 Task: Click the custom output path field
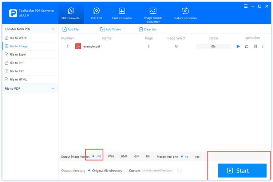[x=157, y=170]
